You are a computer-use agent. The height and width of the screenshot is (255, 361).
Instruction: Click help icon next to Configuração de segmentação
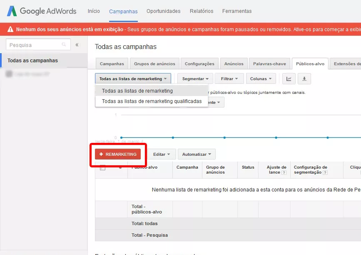pyautogui.click(x=325, y=172)
